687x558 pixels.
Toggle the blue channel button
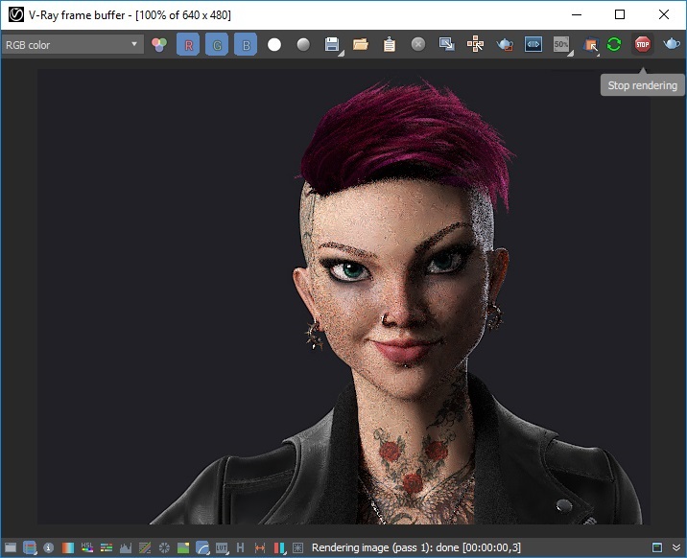(x=246, y=44)
